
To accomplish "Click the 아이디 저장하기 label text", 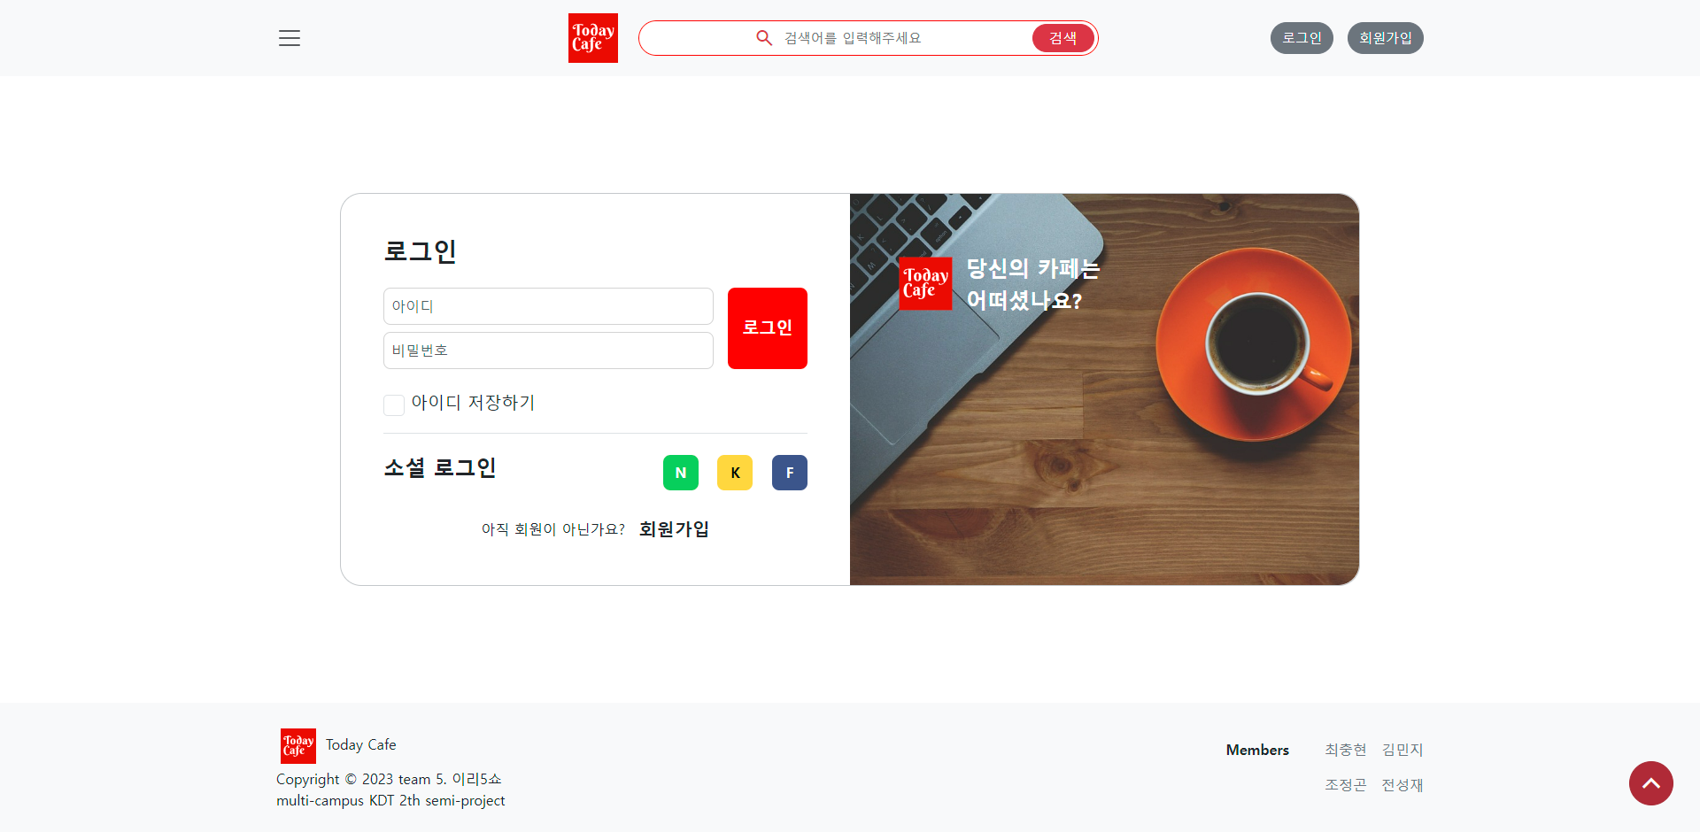I will [473, 403].
